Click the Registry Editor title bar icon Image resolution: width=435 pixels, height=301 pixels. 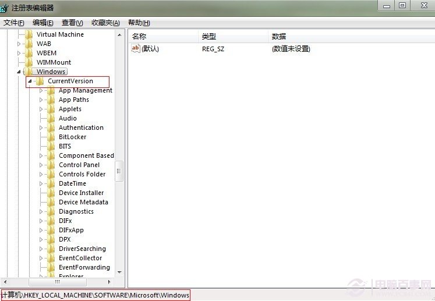4,8
